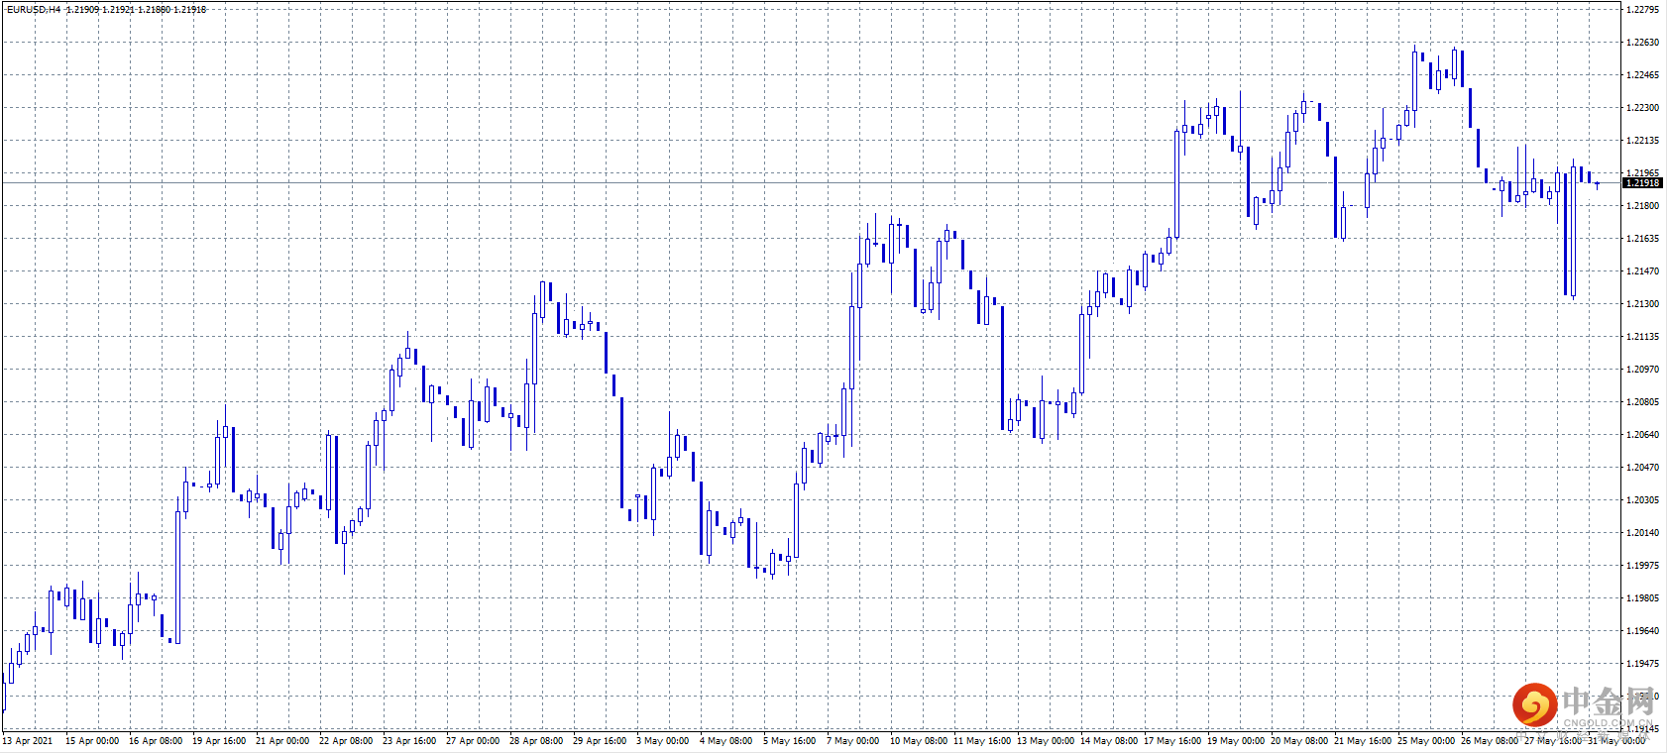Image resolution: width=1668 pixels, height=754 pixels.
Task: Pick the 27 Apr 00:00 time label
Action: tap(473, 741)
